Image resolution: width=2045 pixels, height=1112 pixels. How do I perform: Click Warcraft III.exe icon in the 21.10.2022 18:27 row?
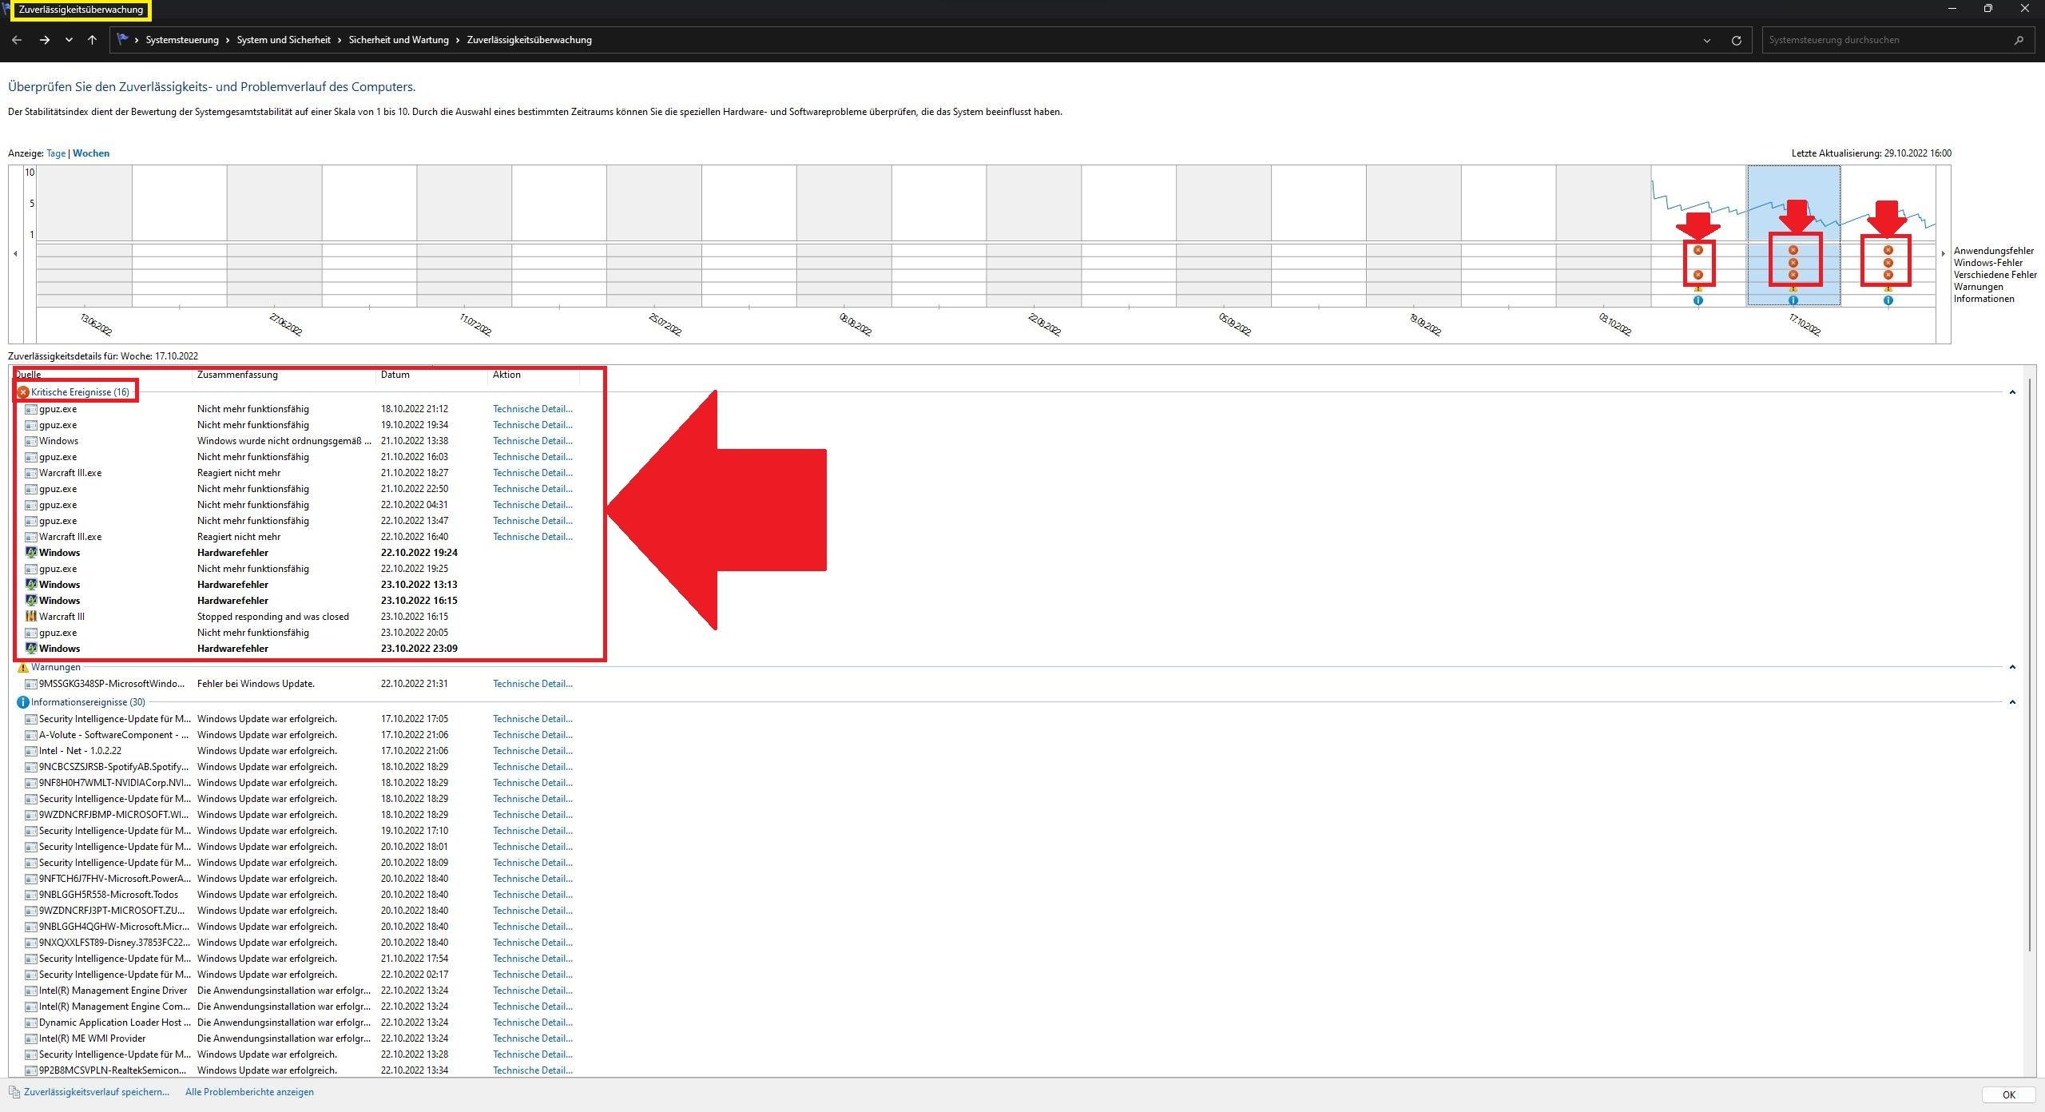coord(31,473)
